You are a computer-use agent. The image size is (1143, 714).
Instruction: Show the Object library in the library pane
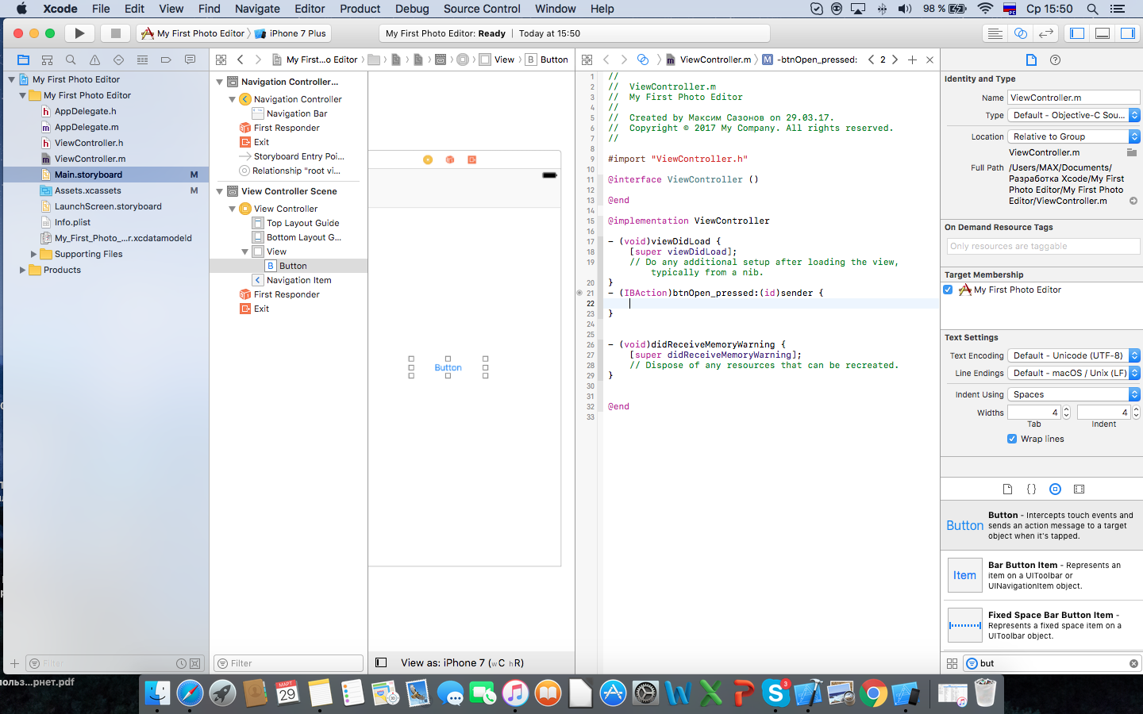coord(1055,489)
